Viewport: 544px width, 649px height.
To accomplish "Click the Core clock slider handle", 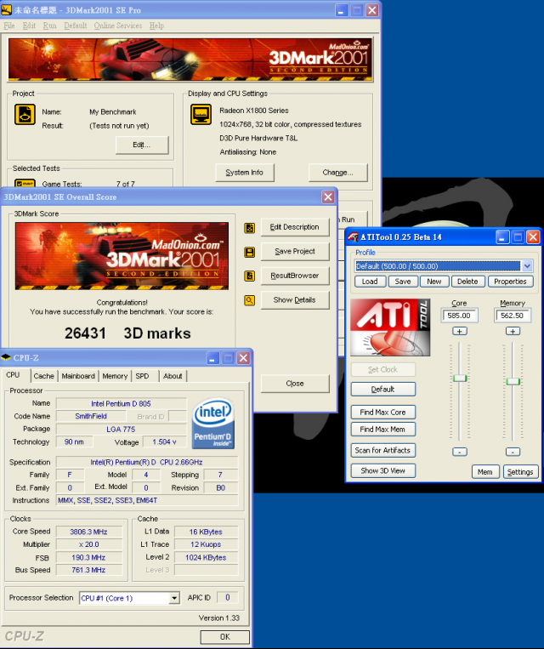I will click(460, 378).
